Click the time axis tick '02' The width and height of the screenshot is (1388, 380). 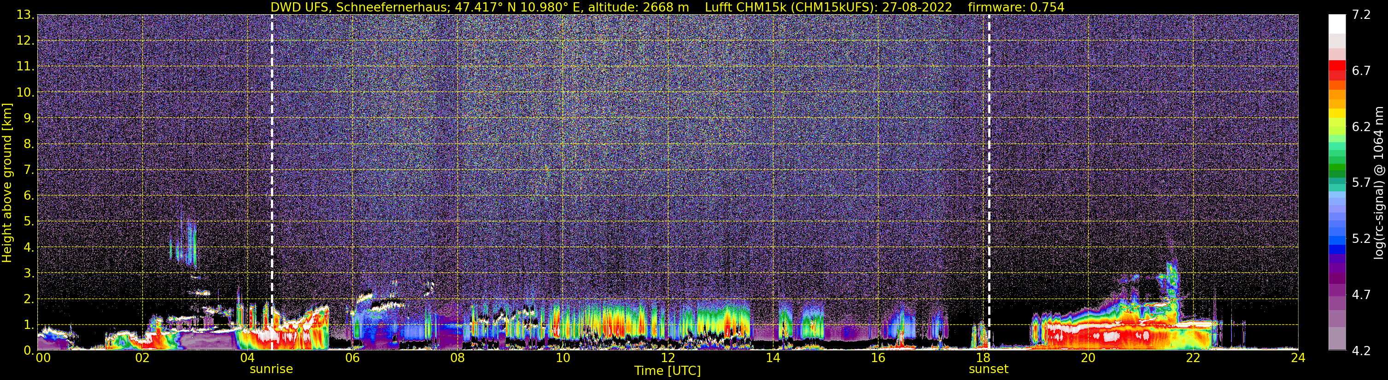tap(142, 358)
